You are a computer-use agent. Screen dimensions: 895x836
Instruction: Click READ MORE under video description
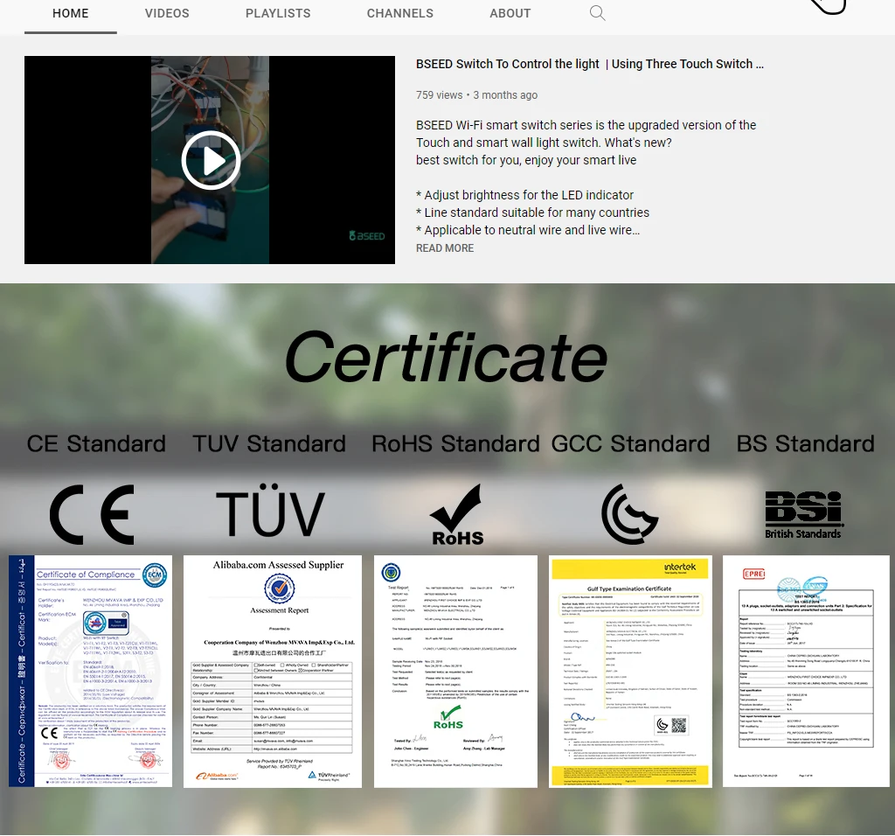click(x=445, y=247)
